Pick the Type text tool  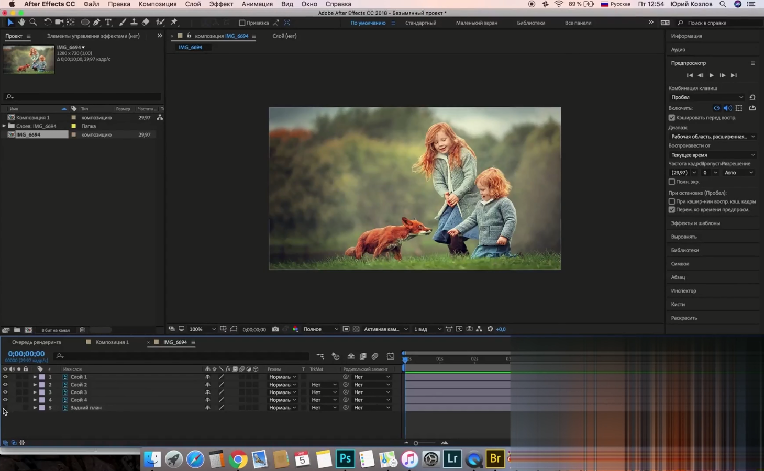coord(108,23)
